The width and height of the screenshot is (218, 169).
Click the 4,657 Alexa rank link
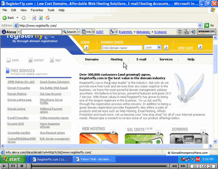click(100, 32)
